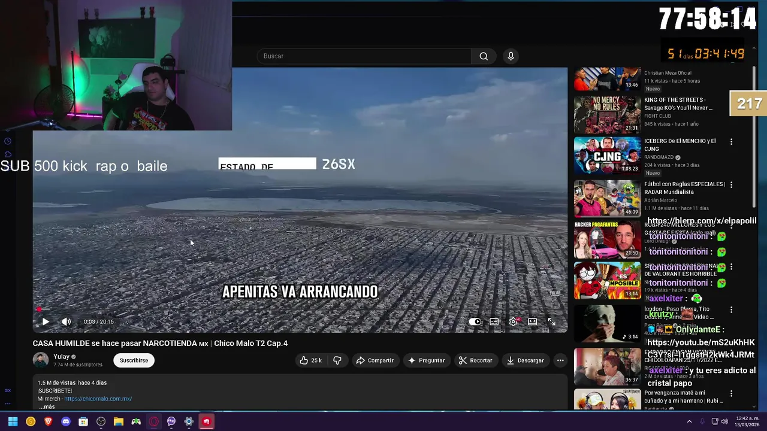Play the YouTube video
This screenshot has width=767, height=431.
pyautogui.click(x=46, y=321)
